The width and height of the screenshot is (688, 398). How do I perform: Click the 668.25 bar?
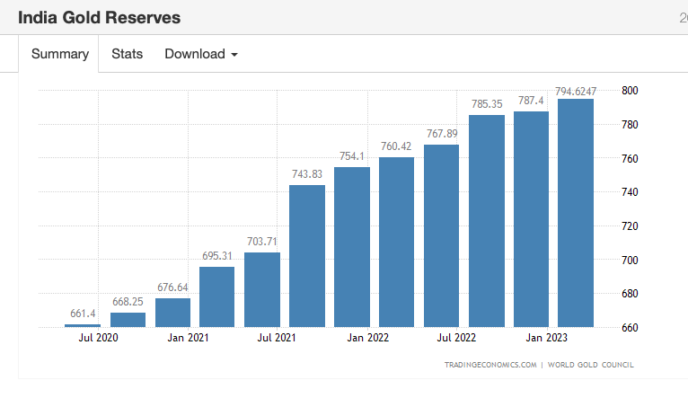[128, 320]
